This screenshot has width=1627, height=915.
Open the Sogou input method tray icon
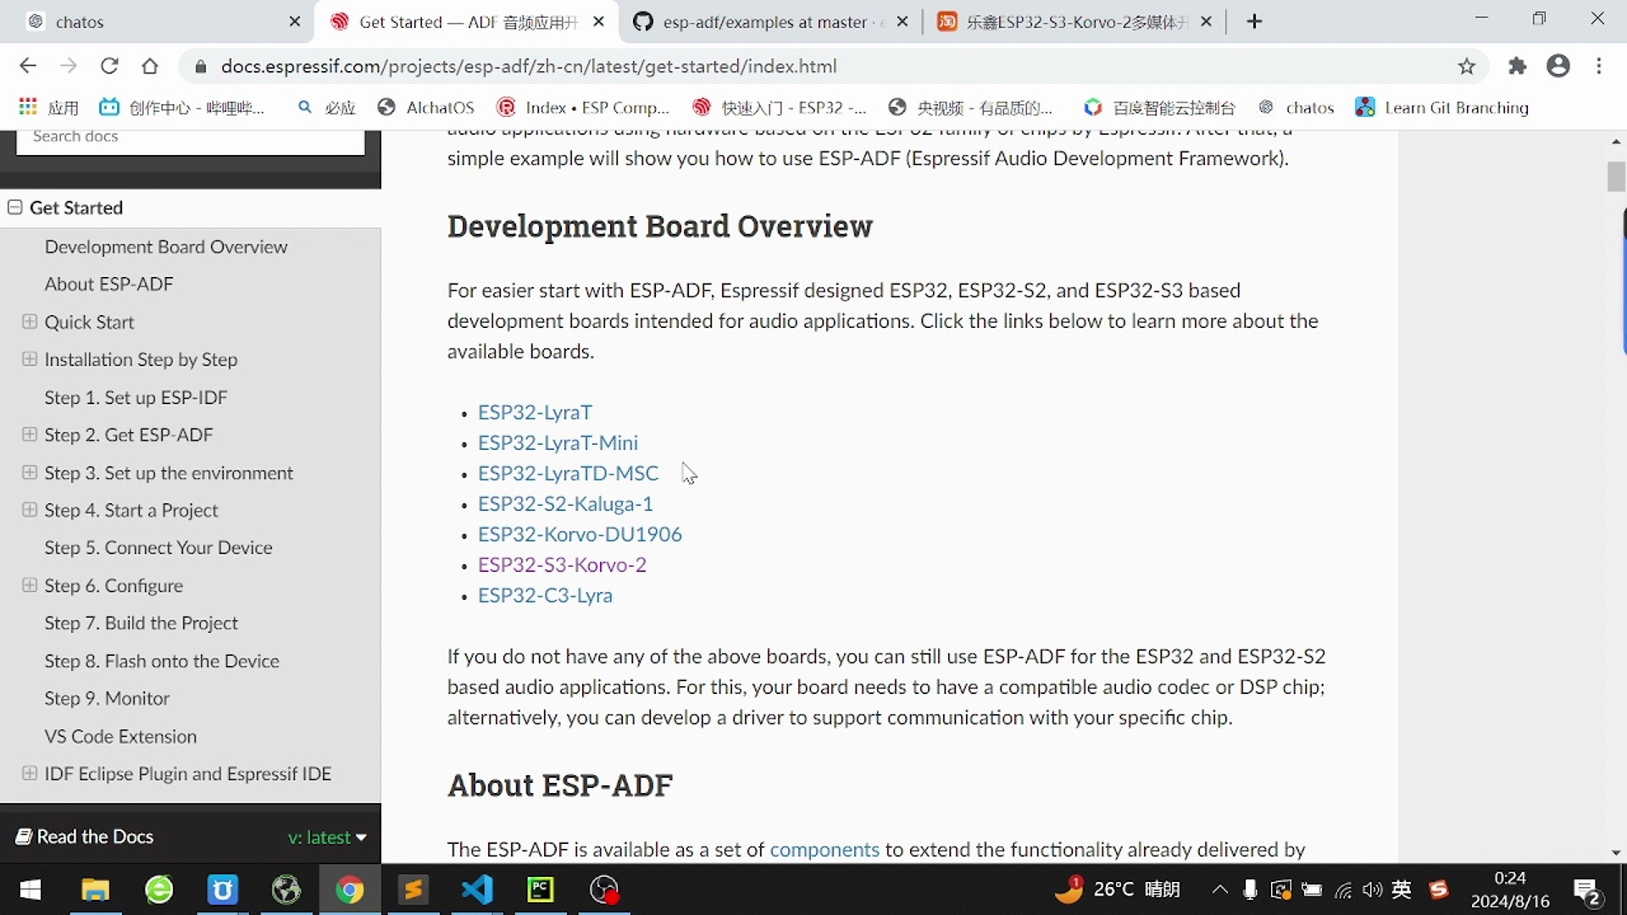[x=1439, y=890]
